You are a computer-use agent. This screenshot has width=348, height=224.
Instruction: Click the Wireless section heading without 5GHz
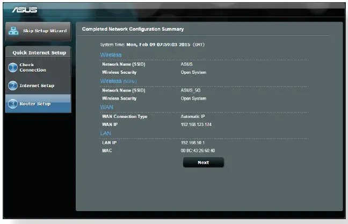click(x=111, y=55)
